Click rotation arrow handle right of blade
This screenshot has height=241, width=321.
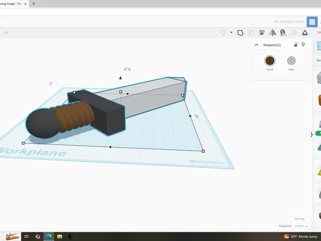point(197,116)
